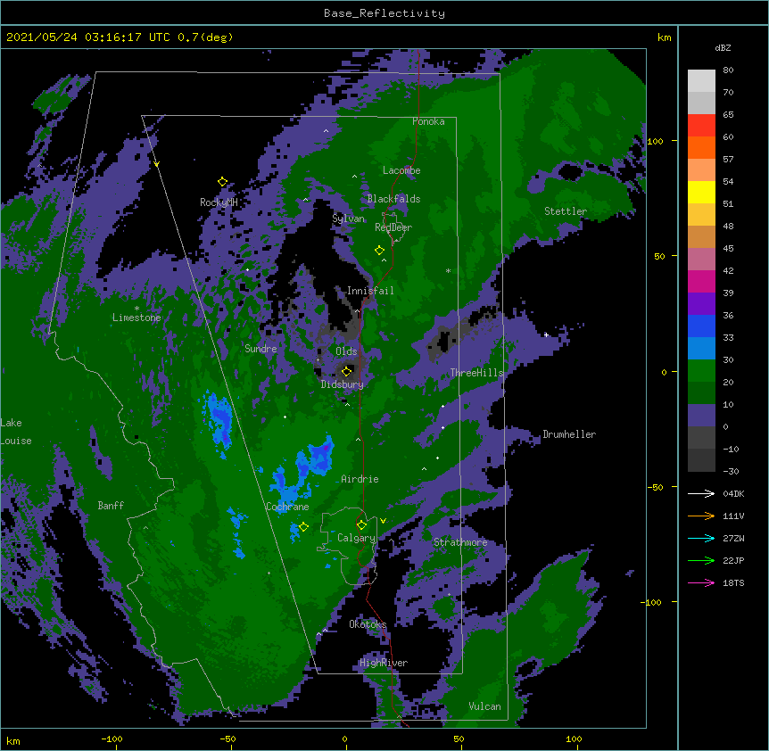Pick the yellow diamond marker right of Cochrane
Screen dimensions: 769x751
pyautogui.click(x=303, y=527)
